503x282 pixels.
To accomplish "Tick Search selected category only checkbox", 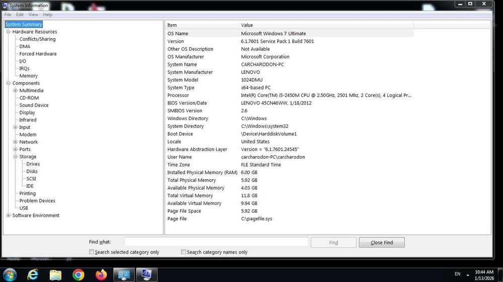I will (x=92, y=252).
